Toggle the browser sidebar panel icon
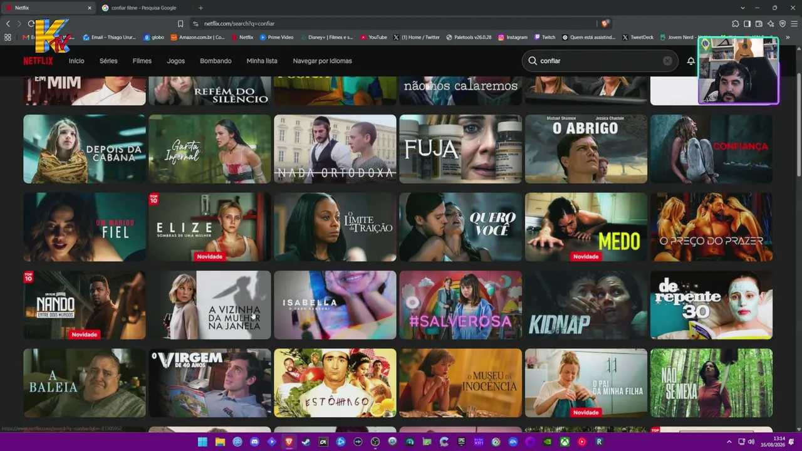 point(747,24)
